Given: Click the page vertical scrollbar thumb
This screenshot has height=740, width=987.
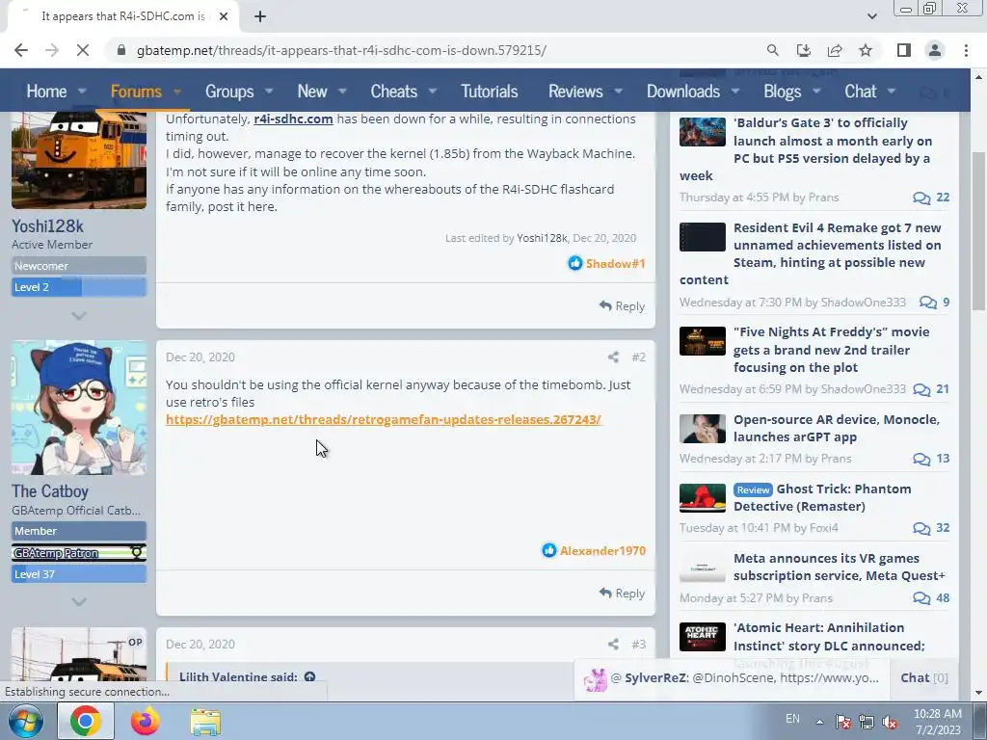Looking at the screenshot, I should 977,231.
